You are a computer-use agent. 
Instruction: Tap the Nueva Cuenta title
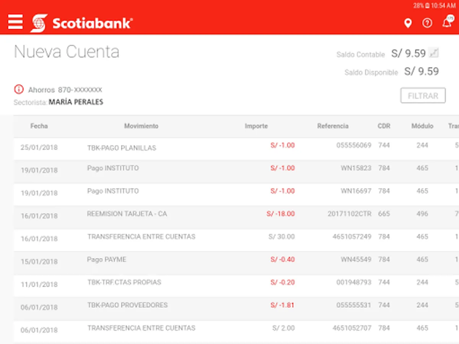(x=67, y=52)
